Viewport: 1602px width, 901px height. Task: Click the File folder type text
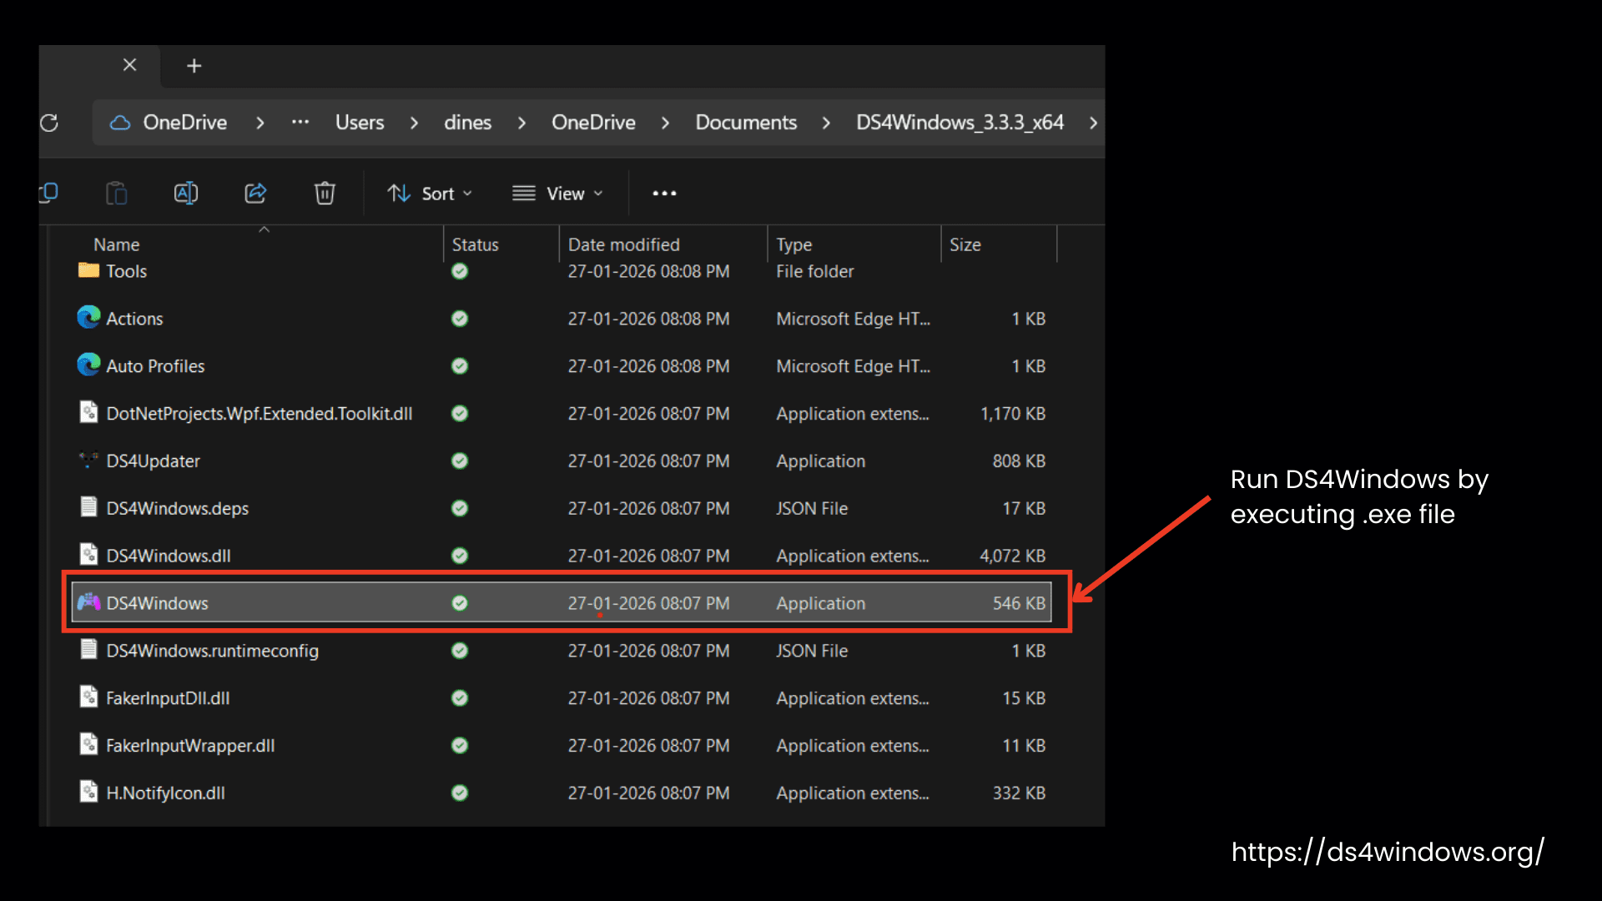814,271
